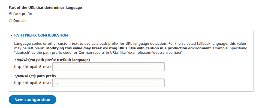Focus the English path prefix input field
This screenshot has height=108, width=262.
click(109, 67)
